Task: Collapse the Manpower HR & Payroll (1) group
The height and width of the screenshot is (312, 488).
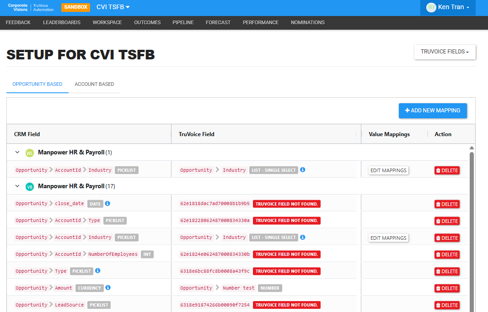Action: tap(17, 152)
